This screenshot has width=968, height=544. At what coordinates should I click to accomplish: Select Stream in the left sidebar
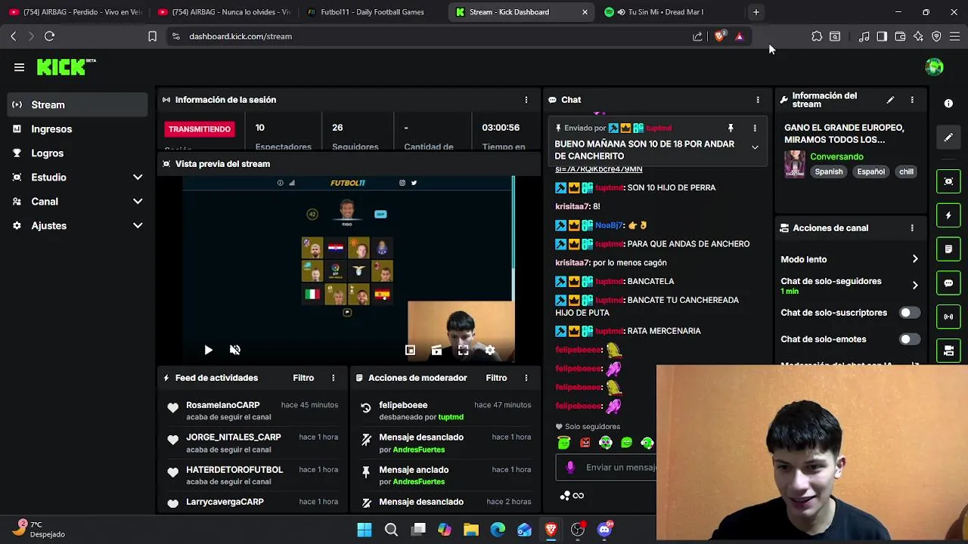click(x=77, y=105)
